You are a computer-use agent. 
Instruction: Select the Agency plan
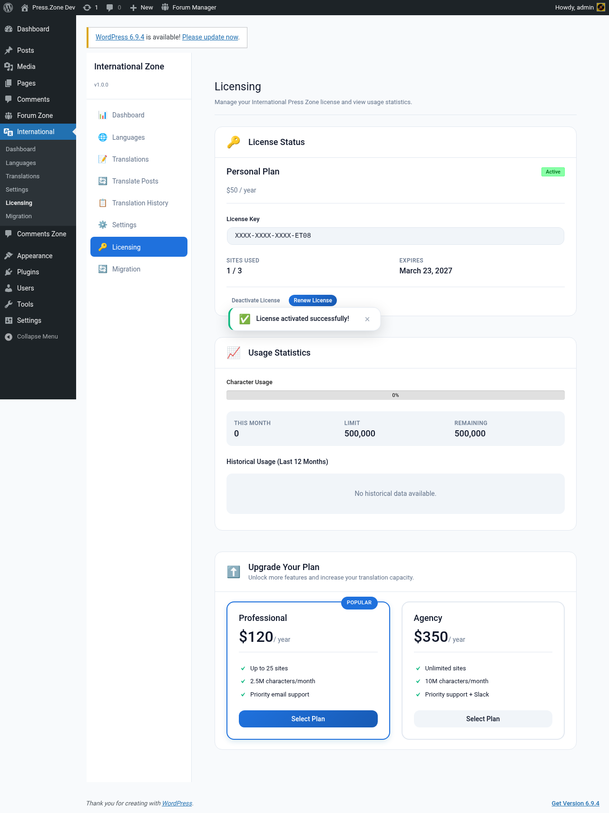(x=483, y=719)
